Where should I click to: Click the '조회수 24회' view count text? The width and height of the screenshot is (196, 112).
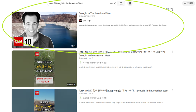(83, 94)
